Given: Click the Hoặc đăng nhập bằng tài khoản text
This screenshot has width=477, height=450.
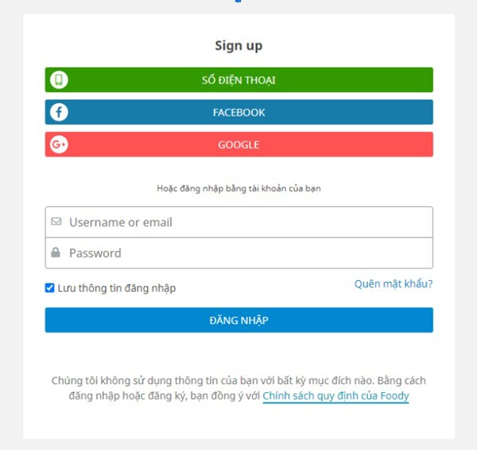Looking at the screenshot, I should pos(238,189).
